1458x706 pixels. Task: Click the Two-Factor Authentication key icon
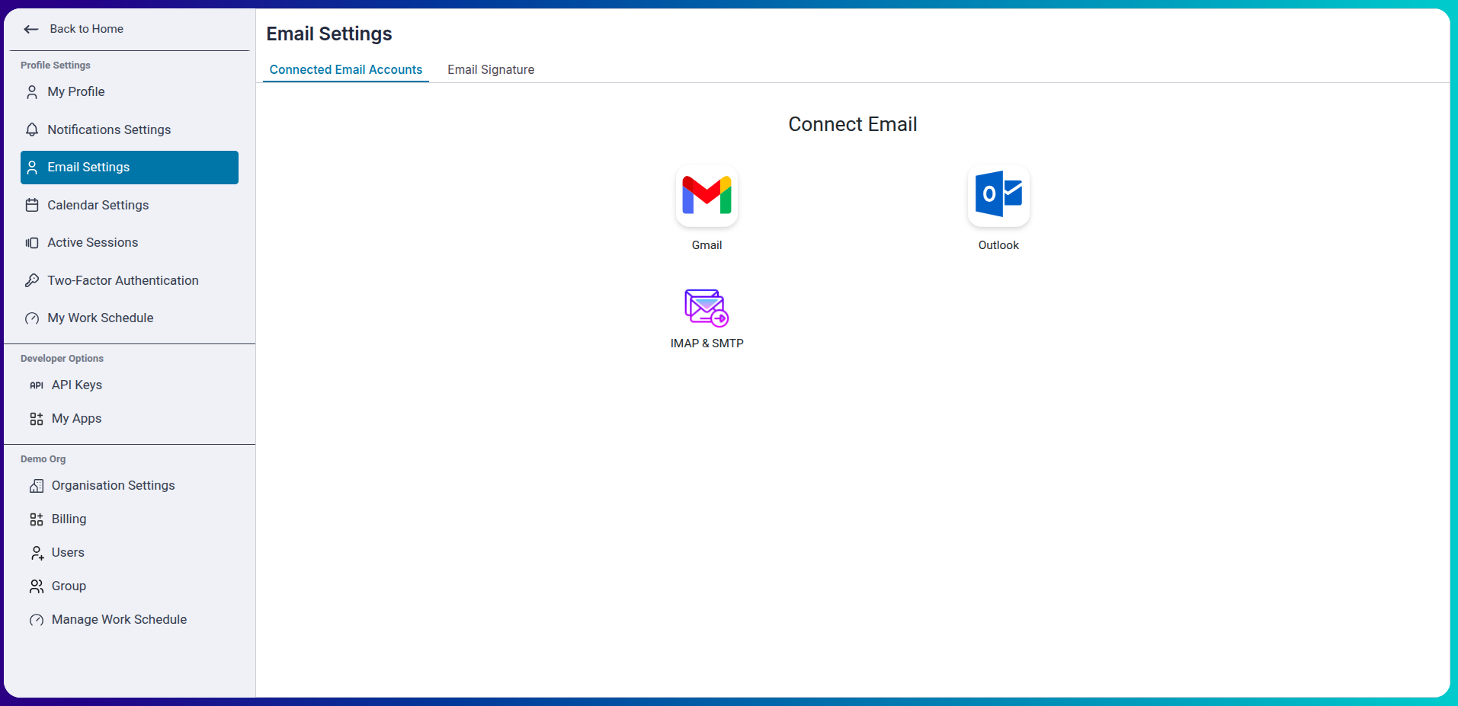[x=32, y=280]
